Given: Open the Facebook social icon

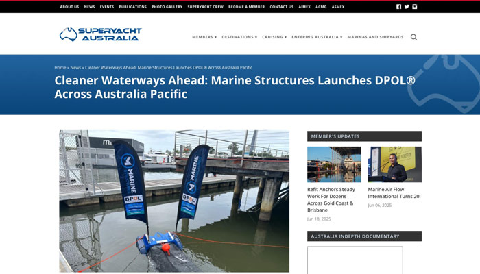Looking at the screenshot, I should (398, 7).
